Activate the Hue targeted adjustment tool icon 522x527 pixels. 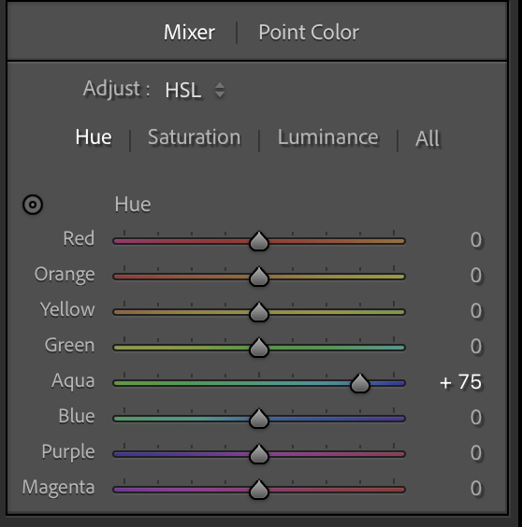[x=33, y=205]
